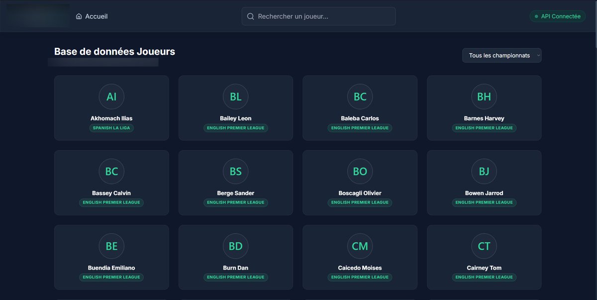Select the name Buendia Emiliano

(x=111, y=268)
